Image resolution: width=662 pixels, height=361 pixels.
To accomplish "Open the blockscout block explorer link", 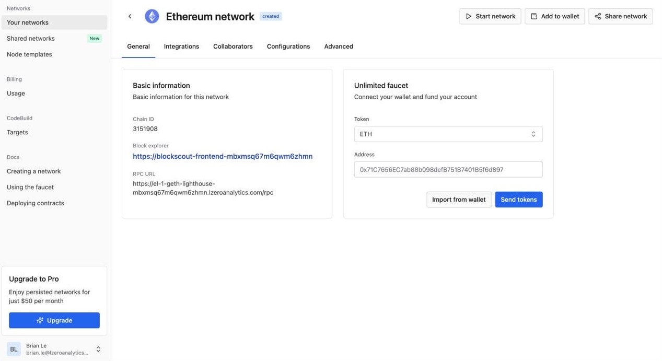I will (x=223, y=156).
